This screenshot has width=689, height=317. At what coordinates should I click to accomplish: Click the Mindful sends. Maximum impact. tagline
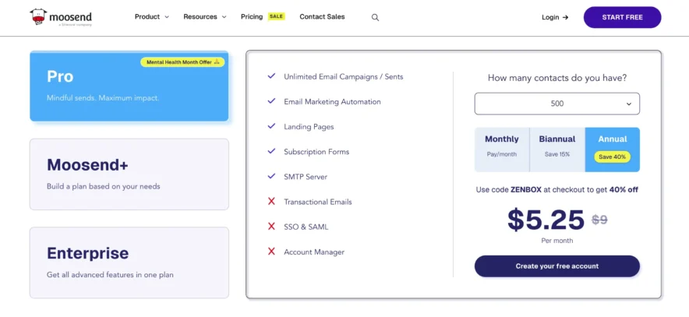pos(103,98)
